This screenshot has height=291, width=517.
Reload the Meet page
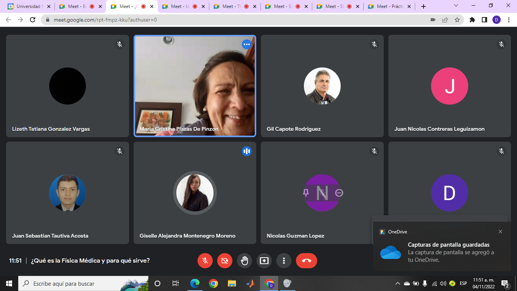click(33, 20)
